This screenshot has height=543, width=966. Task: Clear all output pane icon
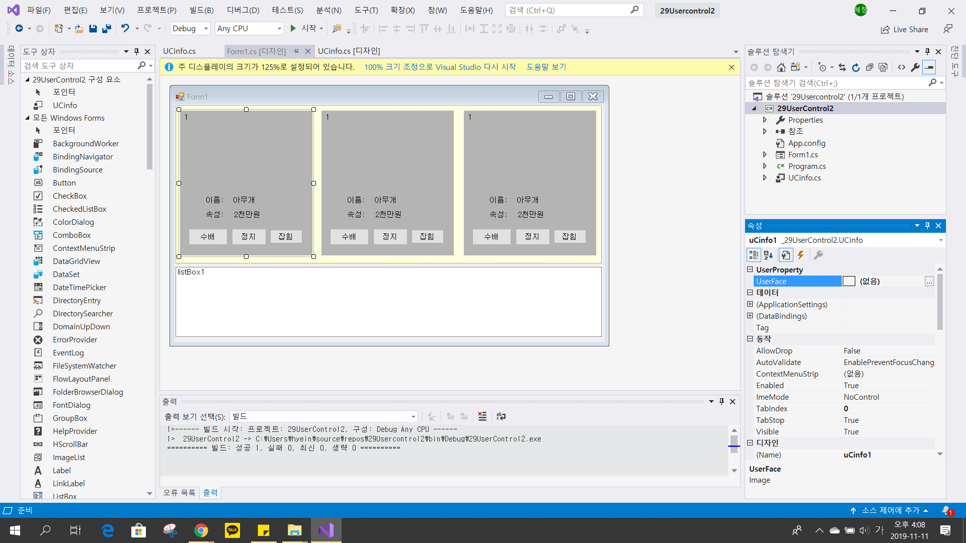482,416
